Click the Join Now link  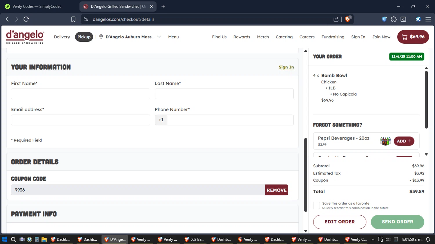(381, 37)
